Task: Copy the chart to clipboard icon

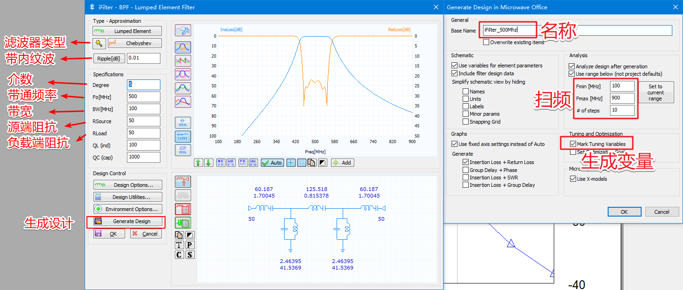Action: tap(311, 163)
